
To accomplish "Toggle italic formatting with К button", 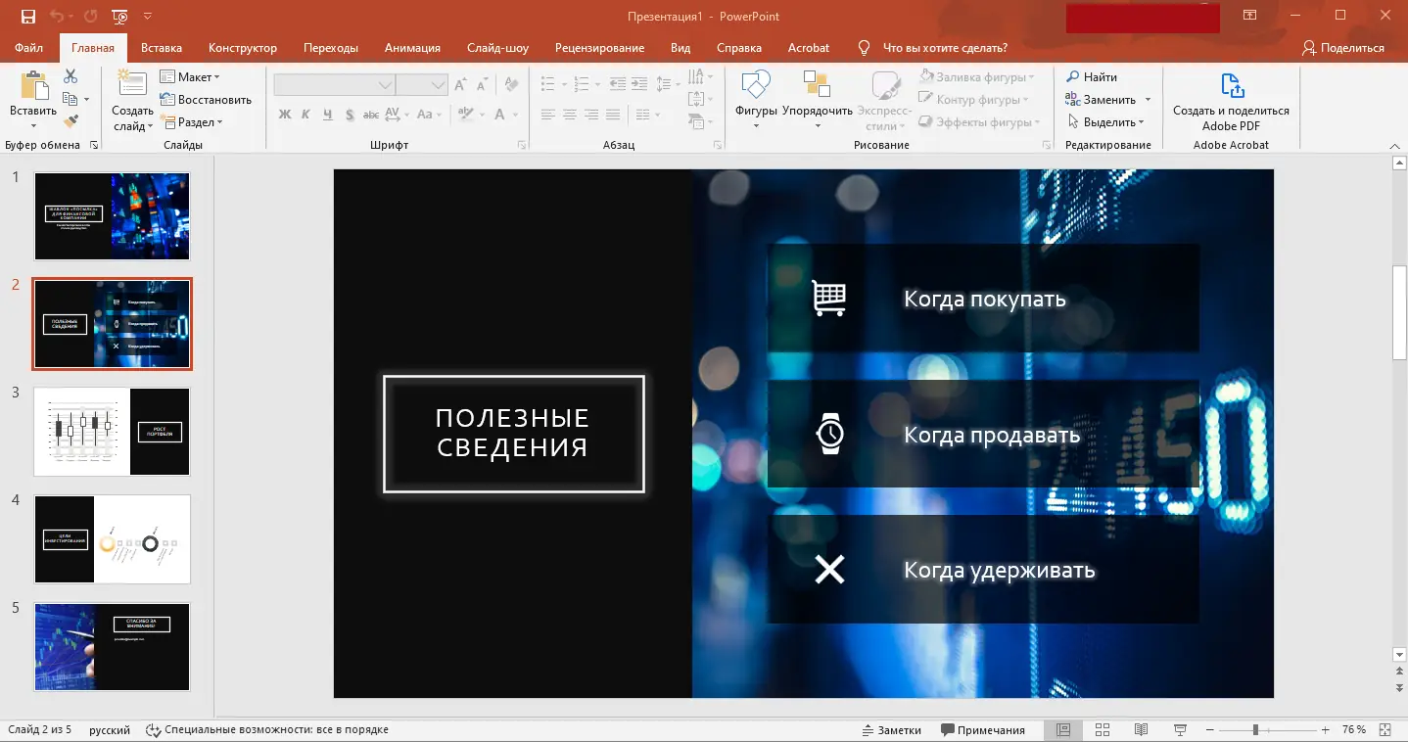I will click(305, 115).
